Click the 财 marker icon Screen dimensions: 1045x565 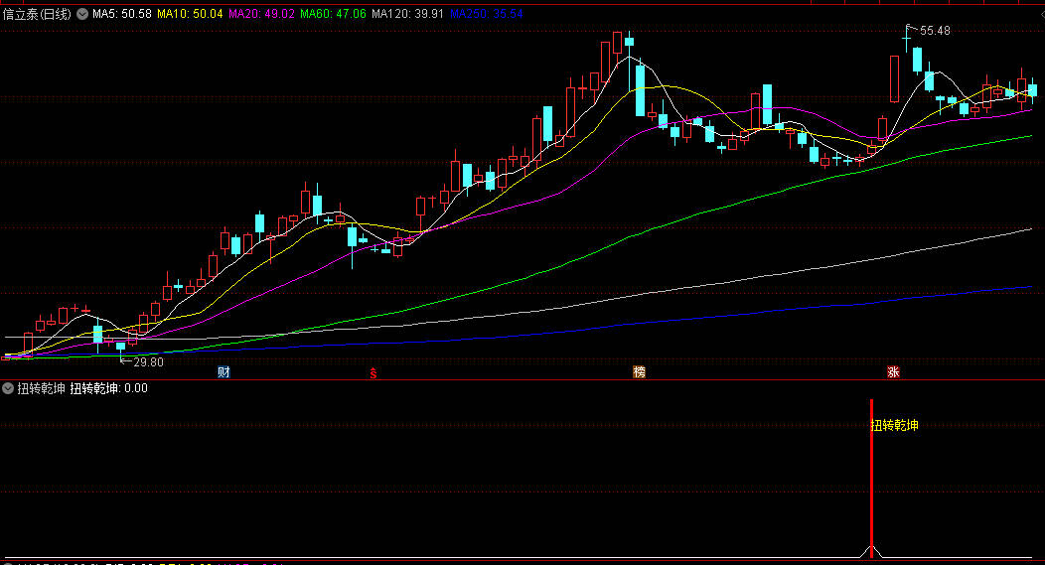tap(224, 371)
